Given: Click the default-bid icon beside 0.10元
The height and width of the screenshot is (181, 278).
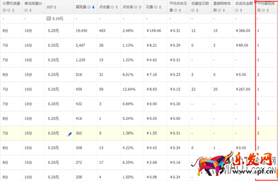Looking at the screenshot, I should (49, 19).
